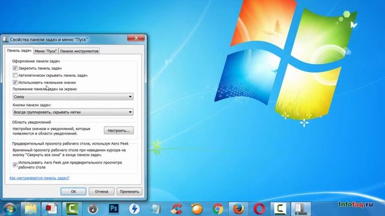Click the round gray disc icon in taskbar
This screenshot has height=216, width=385.
pyautogui.click(x=93, y=209)
